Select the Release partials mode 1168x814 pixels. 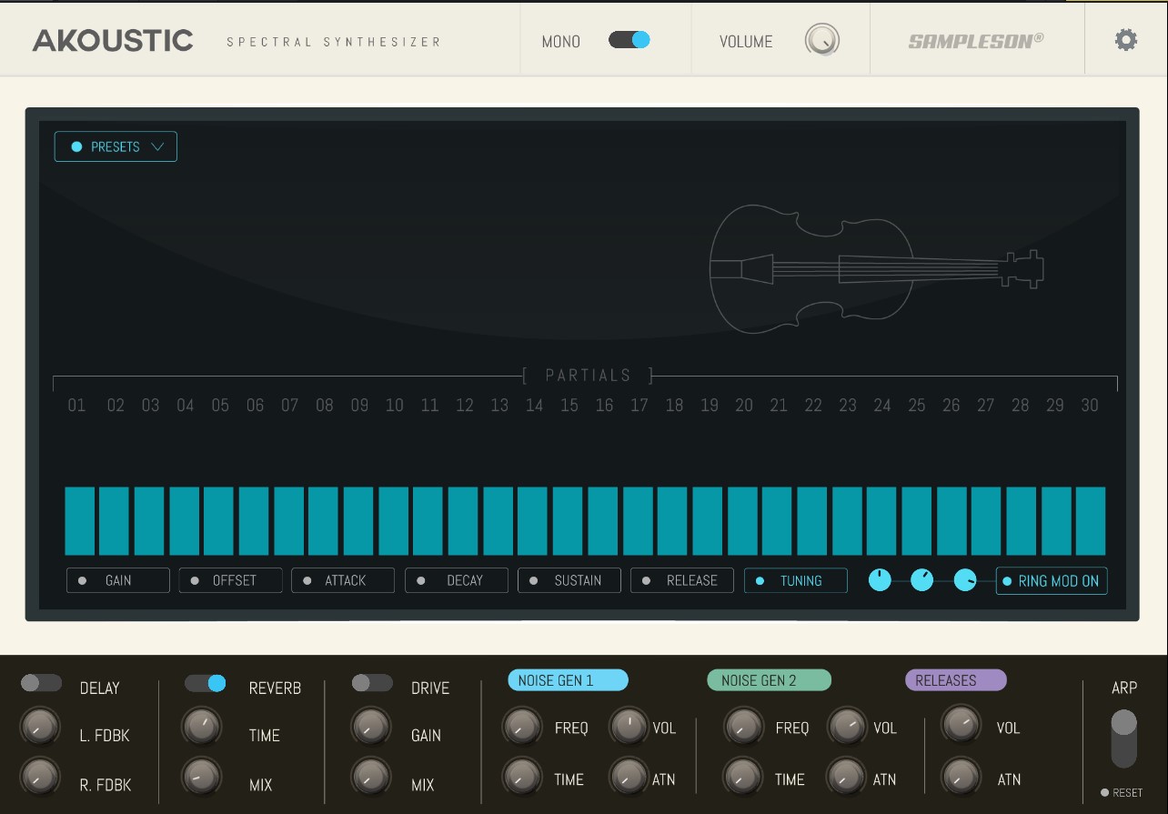(682, 580)
